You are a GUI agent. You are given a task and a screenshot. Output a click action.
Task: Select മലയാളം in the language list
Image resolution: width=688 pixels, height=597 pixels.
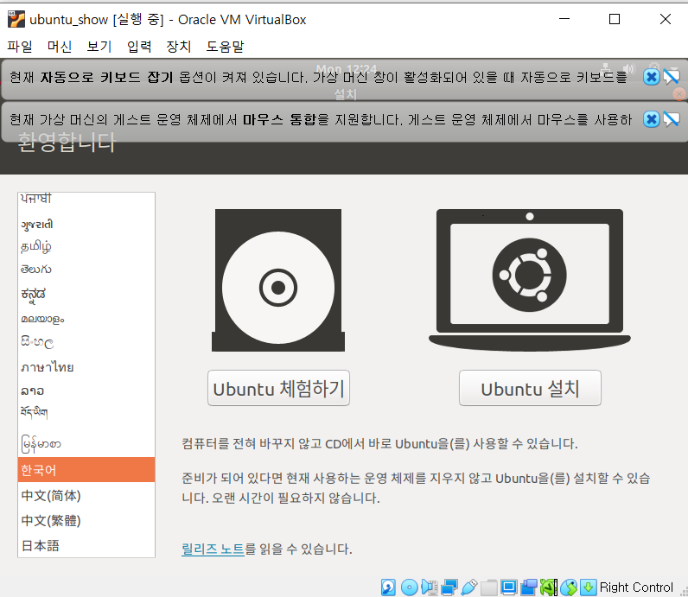point(86,319)
